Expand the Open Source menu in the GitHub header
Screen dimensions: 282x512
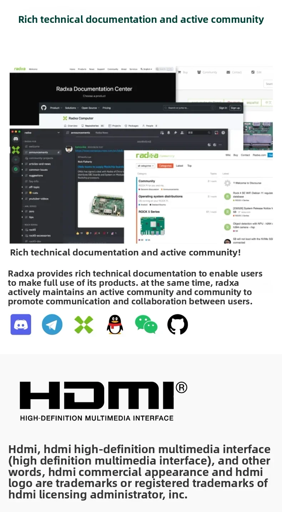click(90, 108)
